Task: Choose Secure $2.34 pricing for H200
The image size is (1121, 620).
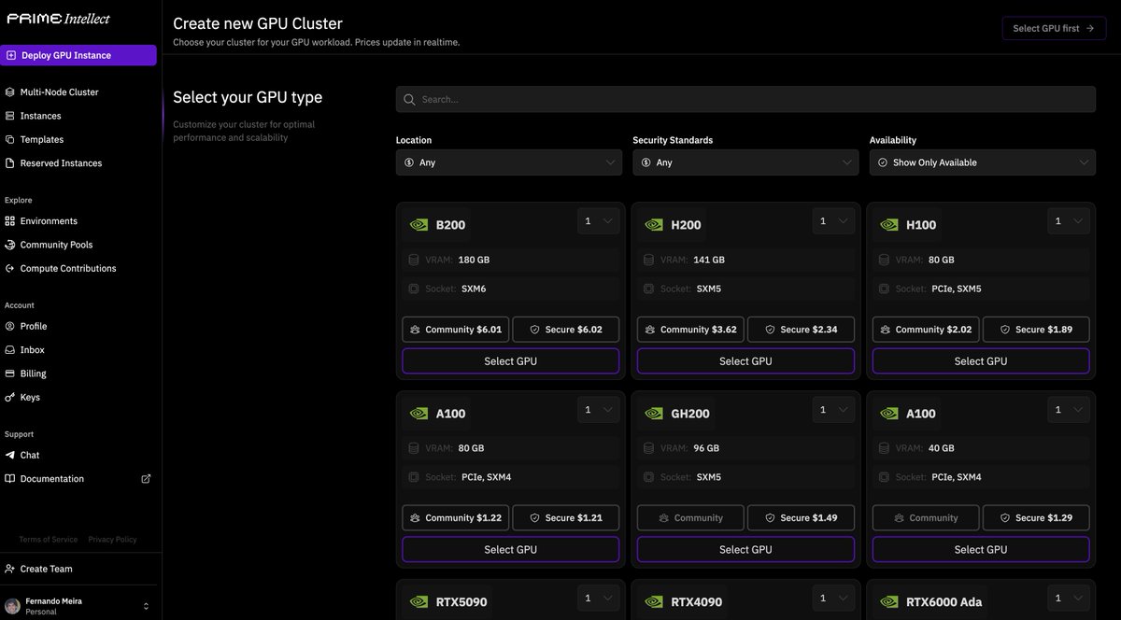Action: click(802, 330)
